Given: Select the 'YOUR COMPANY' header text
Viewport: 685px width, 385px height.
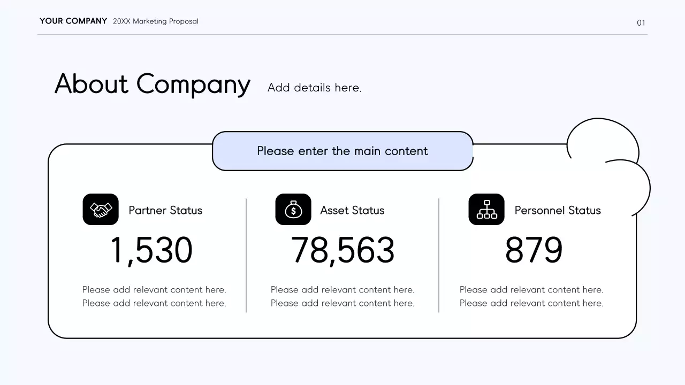Looking at the screenshot, I should click(73, 21).
